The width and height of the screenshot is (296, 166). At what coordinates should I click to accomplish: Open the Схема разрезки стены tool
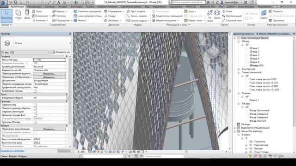[x=87, y=16]
